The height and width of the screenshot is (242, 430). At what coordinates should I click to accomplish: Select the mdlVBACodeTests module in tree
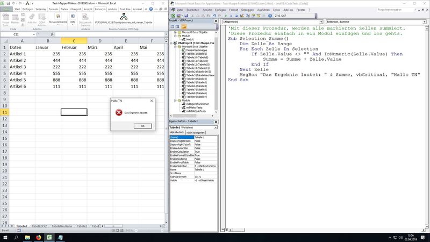(x=196, y=111)
